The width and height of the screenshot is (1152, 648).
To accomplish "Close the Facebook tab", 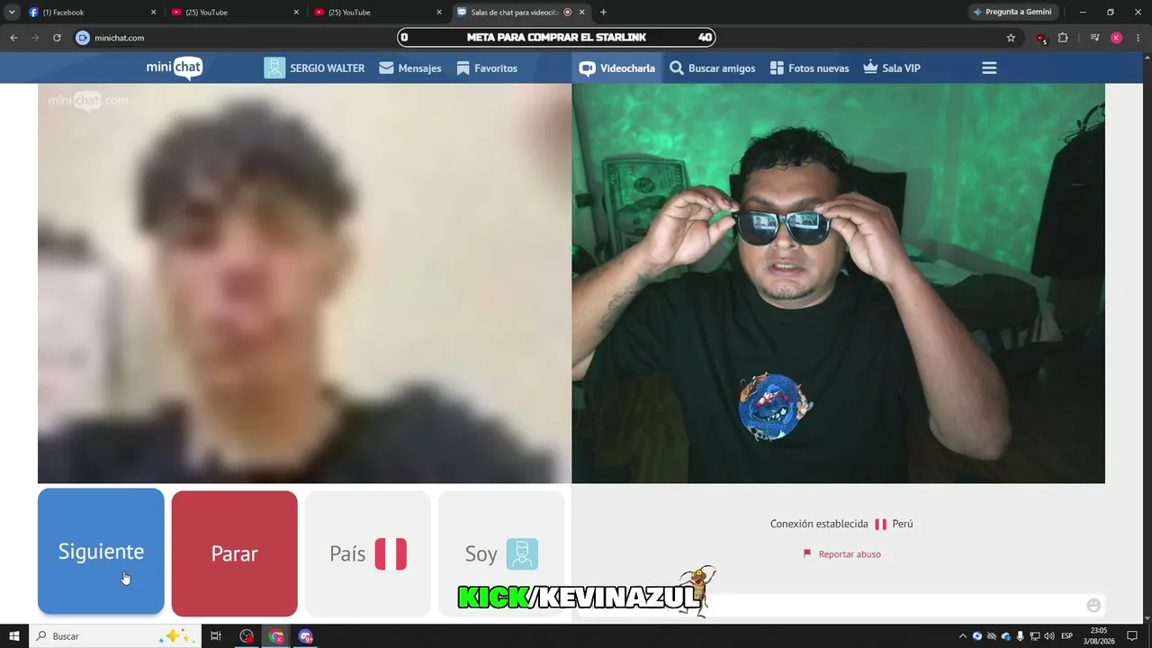I will pos(153,13).
